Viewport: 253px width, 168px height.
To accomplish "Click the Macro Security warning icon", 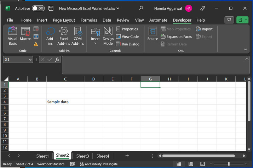I will (x=36, y=44).
